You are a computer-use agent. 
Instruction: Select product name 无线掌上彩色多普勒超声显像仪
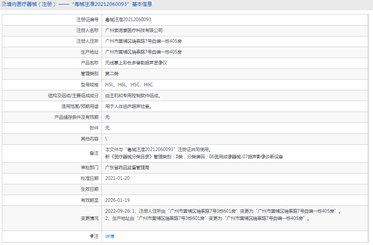coord(136,63)
